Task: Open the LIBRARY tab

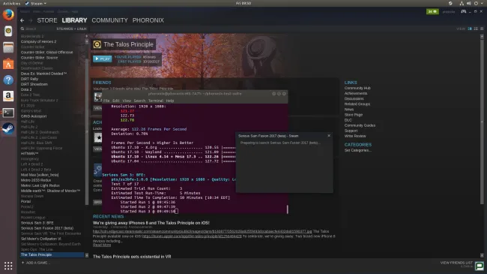Action: tap(74, 20)
